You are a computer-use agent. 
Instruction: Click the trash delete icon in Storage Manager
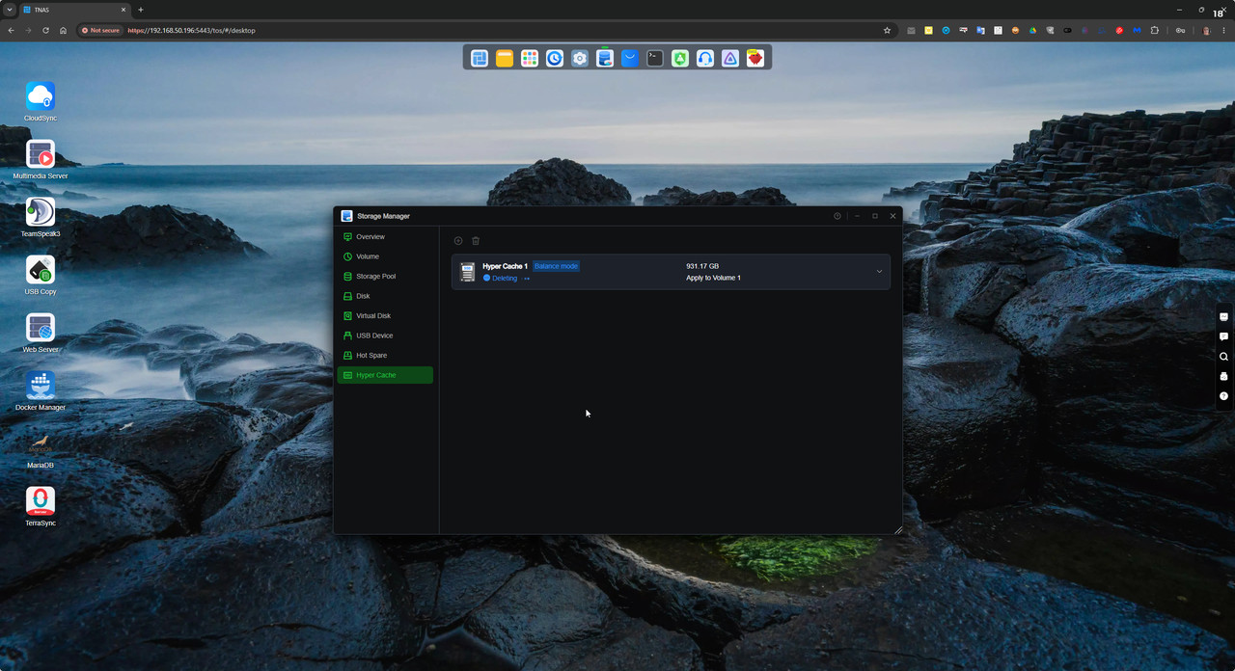tap(476, 241)
